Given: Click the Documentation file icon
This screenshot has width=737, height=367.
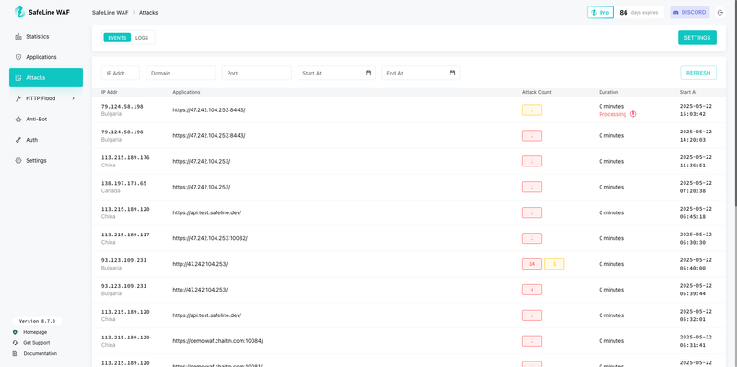Looking at the screenshot, I should pyautogui.click(x=15, y=353).
